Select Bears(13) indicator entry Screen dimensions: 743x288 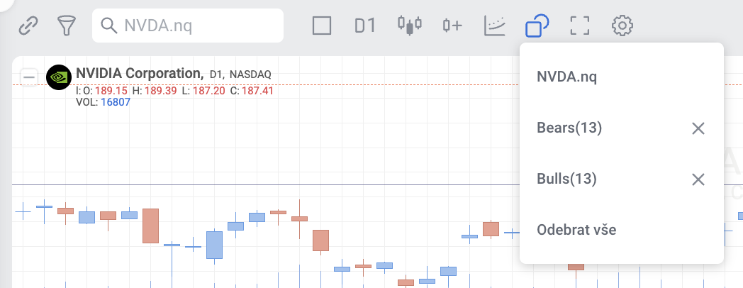click(569, 128)
